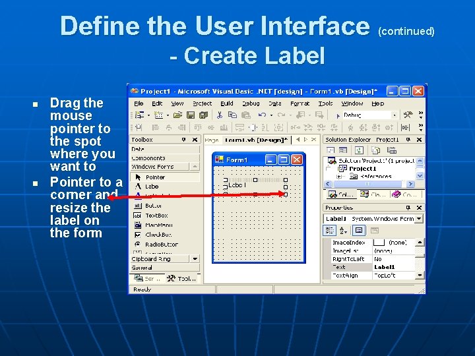This screenshot has height=356, width=475.
Task: Click View Code icon in Solution Explorer
Action: (331, 150)
